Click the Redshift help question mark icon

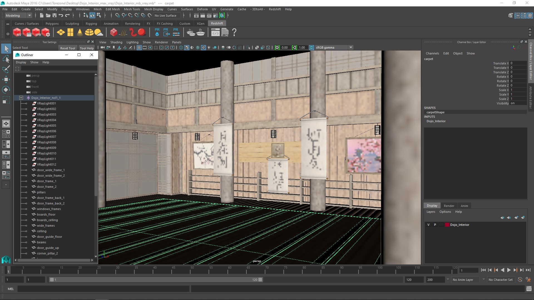pos(234,32)
